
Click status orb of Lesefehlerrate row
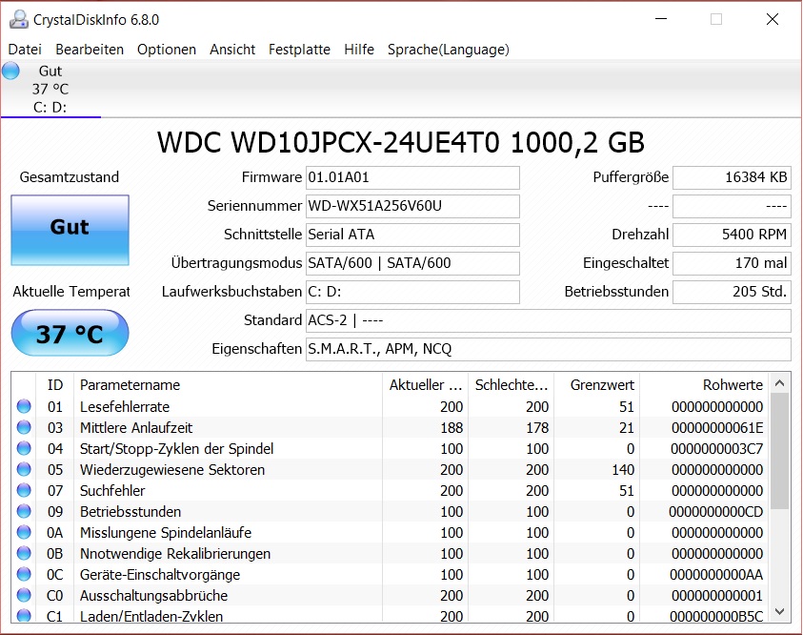tap(24, 406)
